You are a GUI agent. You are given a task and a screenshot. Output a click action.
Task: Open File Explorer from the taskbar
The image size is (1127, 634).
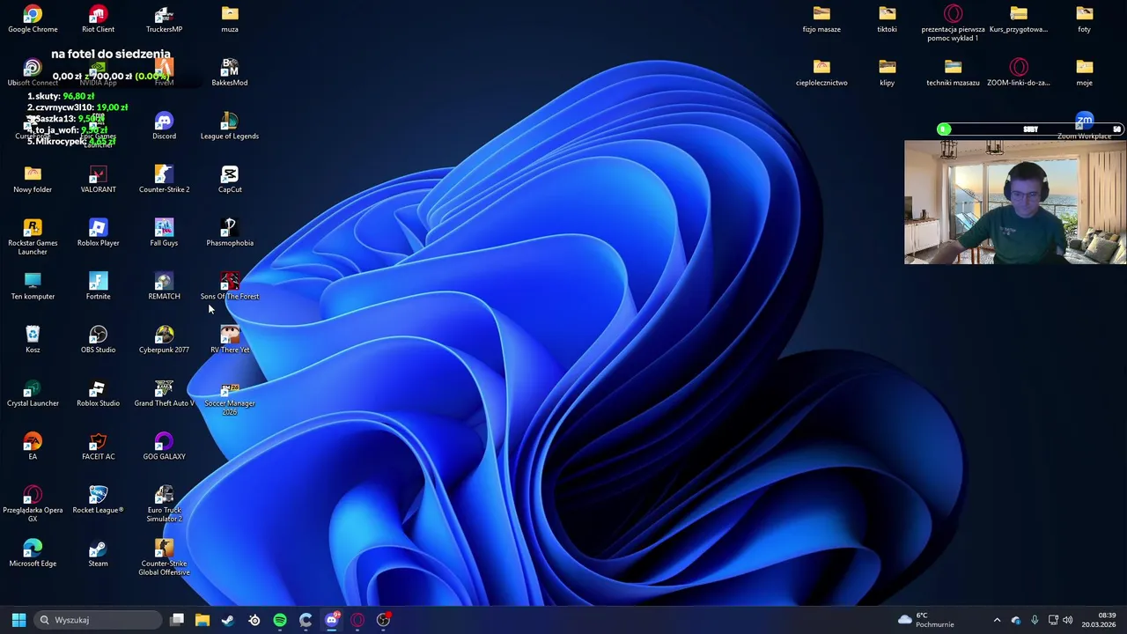tap(203, 620)
